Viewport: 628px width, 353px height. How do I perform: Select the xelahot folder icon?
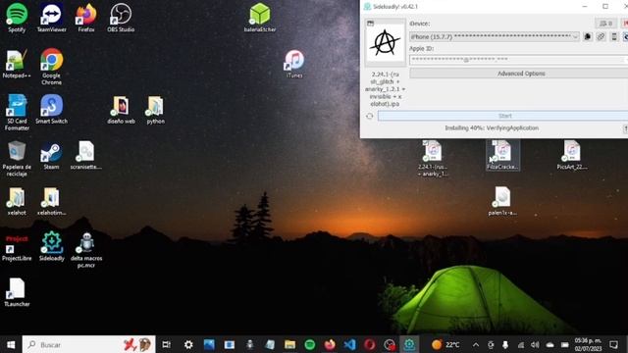tap(17, 201)
